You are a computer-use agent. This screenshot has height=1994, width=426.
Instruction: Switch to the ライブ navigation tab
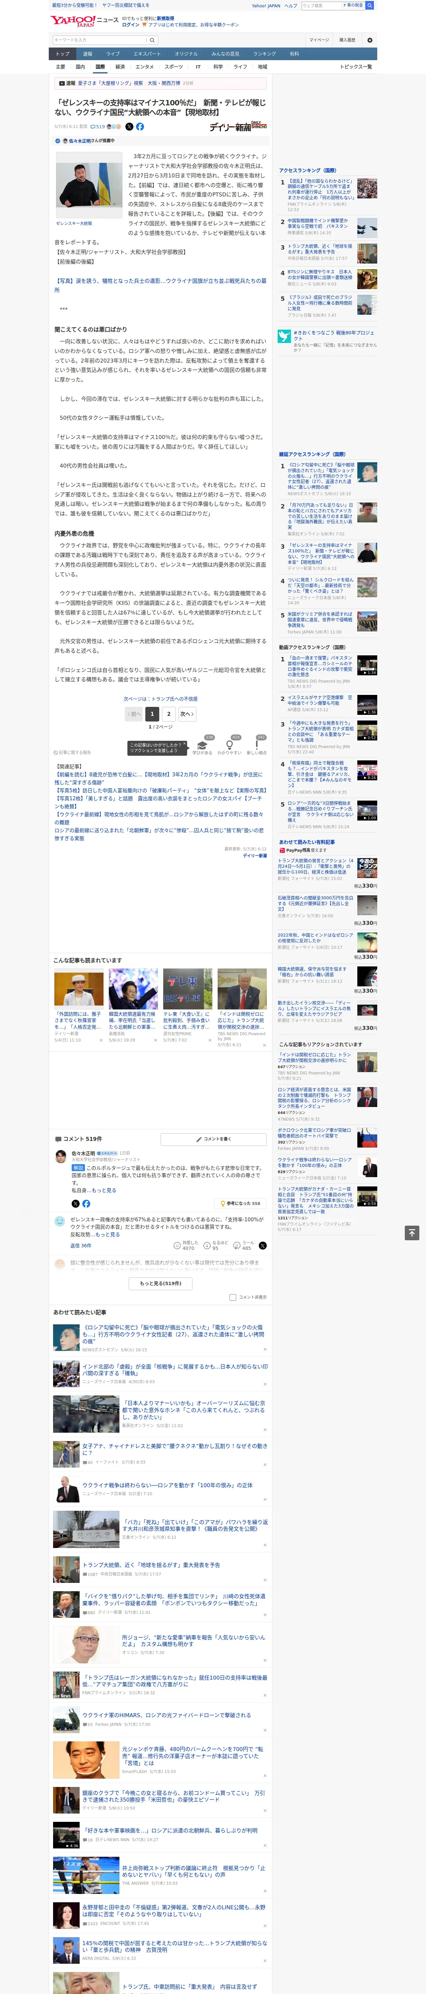[x=113, y=54]
